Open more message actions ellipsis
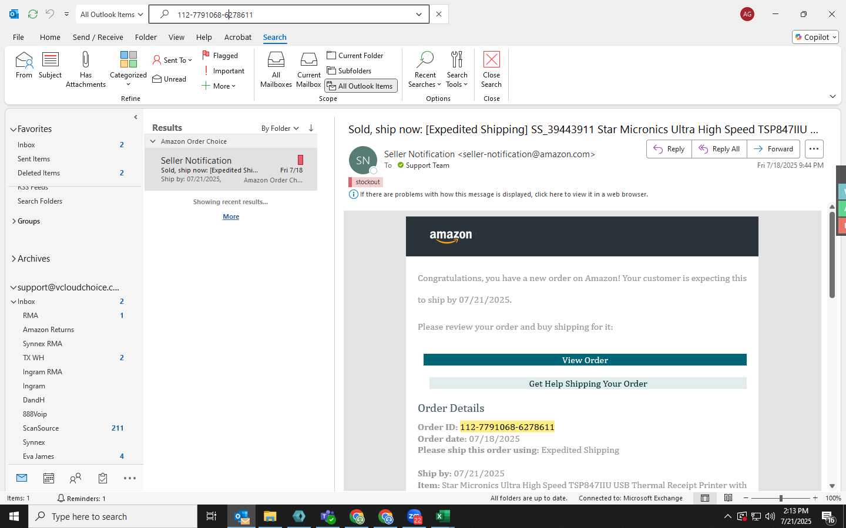The width and height of the screenshot is (846, 528). (x=814, y=149)
